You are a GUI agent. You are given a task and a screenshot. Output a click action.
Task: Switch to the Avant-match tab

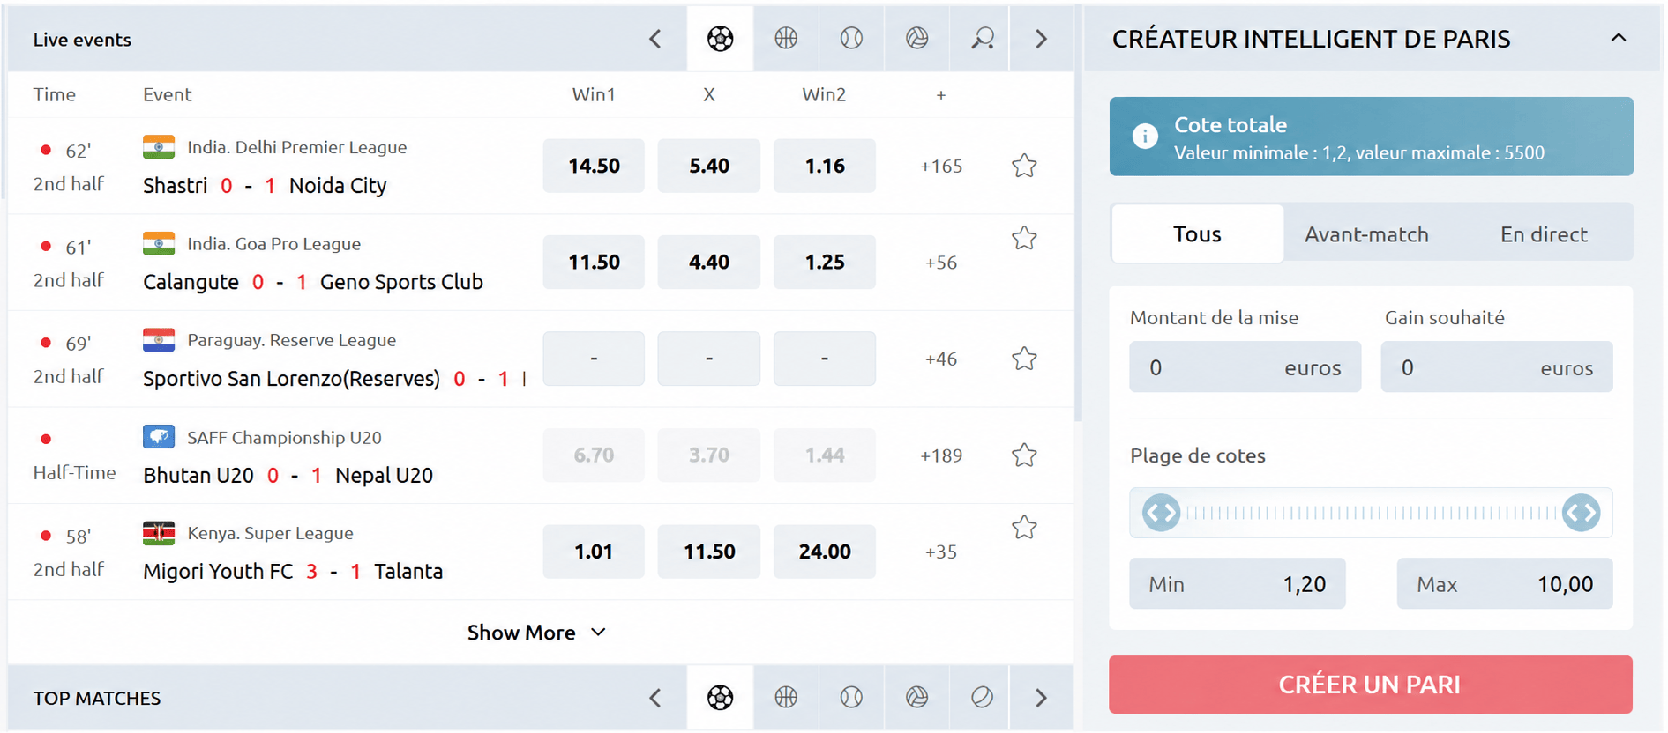1366,234
